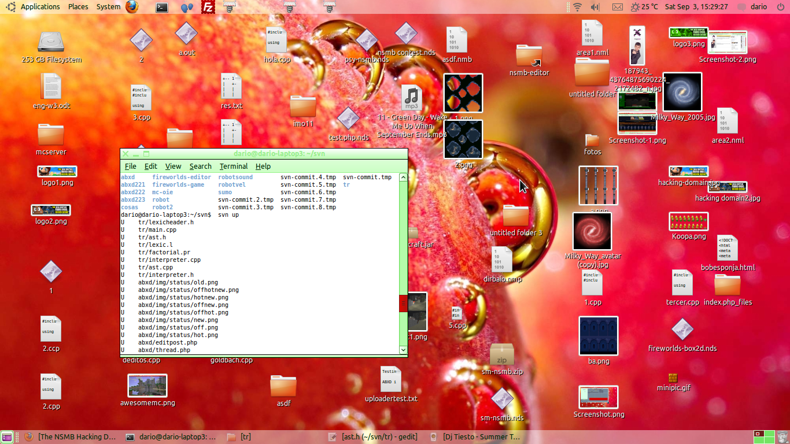The image size is (790, 444).
Task: Open the Terminal menu in the terminal window
Action: point(233,166)
